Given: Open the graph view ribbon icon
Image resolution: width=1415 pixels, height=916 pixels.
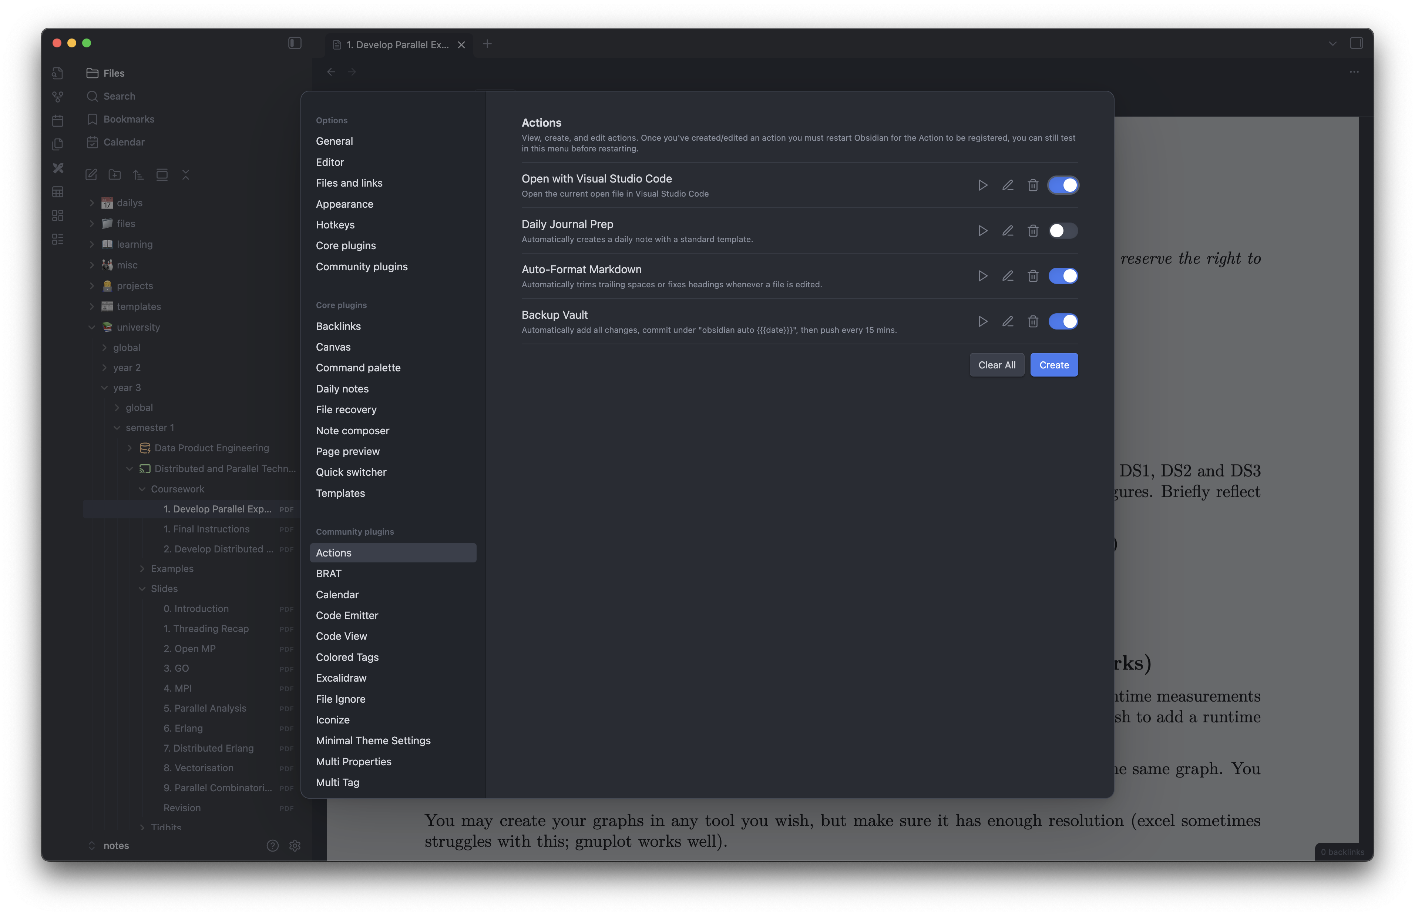Looking at the screenshot, I should click(x=58, y=96).
